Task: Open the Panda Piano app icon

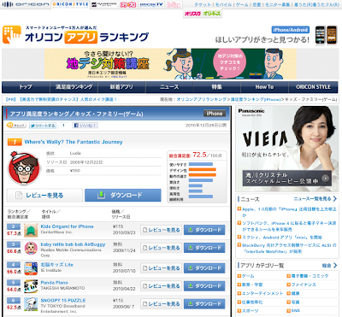Action: (x=31, y=286)
